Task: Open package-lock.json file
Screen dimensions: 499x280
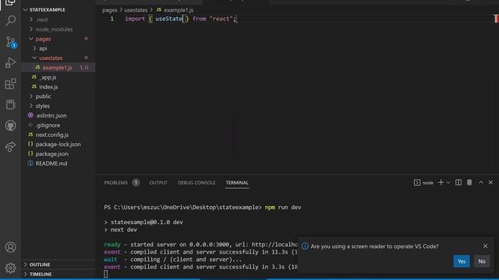Action: click(58, 144)
